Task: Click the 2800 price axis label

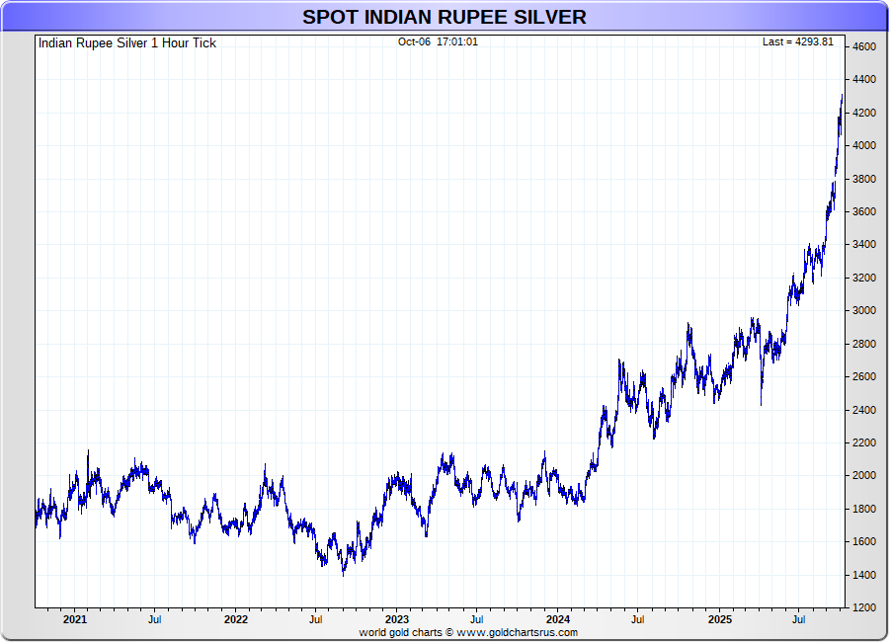Action: tap(864, 345)
